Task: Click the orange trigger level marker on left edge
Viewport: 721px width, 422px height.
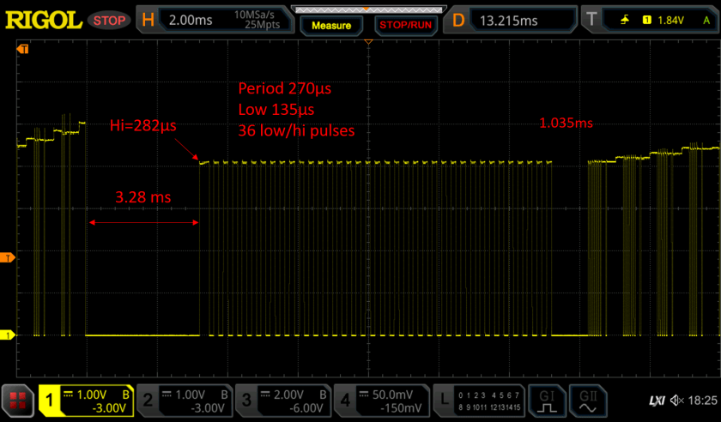Action: pos(7,257)
